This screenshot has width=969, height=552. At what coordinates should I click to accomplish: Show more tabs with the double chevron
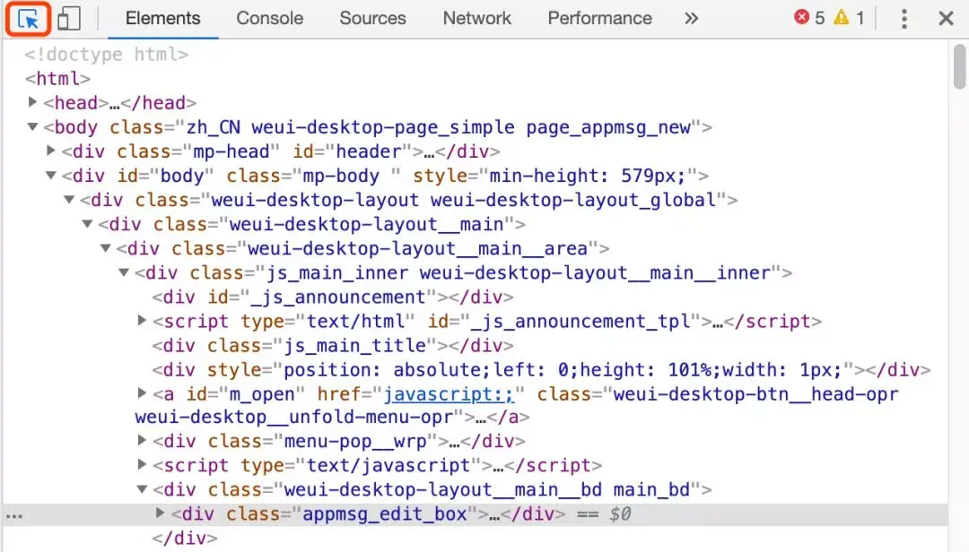(x=692, y=19)
